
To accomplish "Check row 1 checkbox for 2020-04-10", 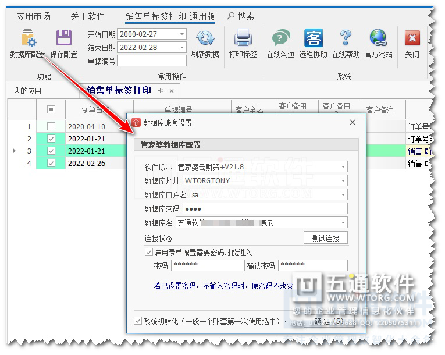I will (x=51, y=126).
